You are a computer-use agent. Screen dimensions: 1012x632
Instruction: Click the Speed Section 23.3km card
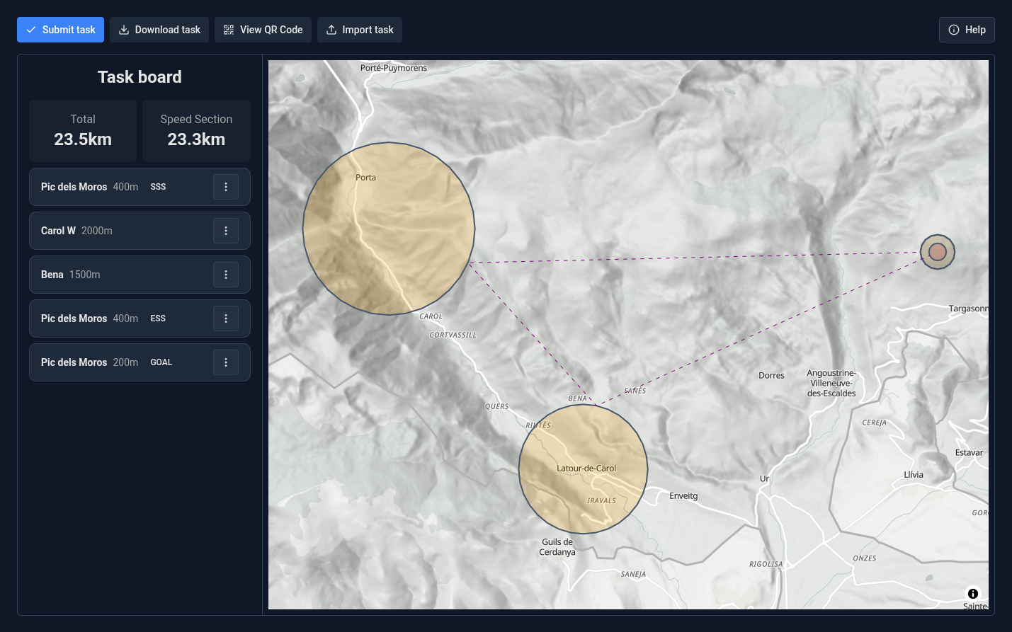click(196, 130)
